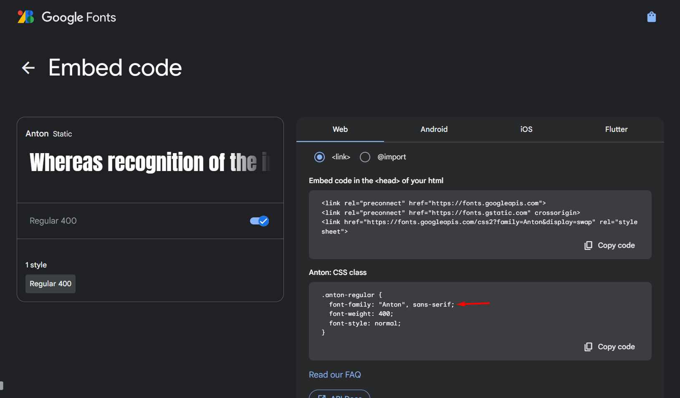Screen dimensions: 680x398
Task: Switch to the Flutter tab
Action: [616, 129]
